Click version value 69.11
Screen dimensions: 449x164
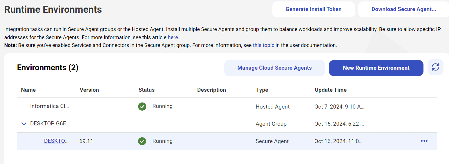(x=86, y=141)
